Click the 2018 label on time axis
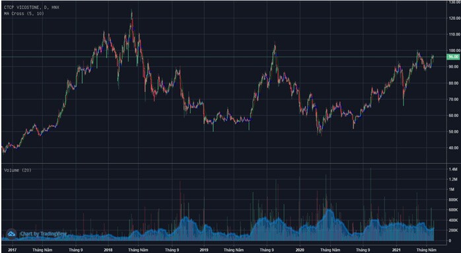This screenshot has height=253, width=461. tap(108, 250)
